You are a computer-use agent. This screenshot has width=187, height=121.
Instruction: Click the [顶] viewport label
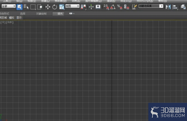click(3, 22)
